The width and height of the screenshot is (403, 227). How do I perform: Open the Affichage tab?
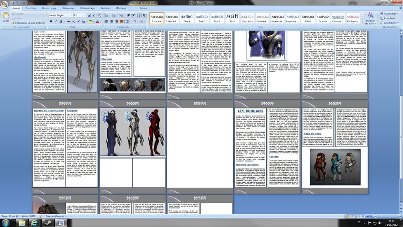tap(121, 8)
